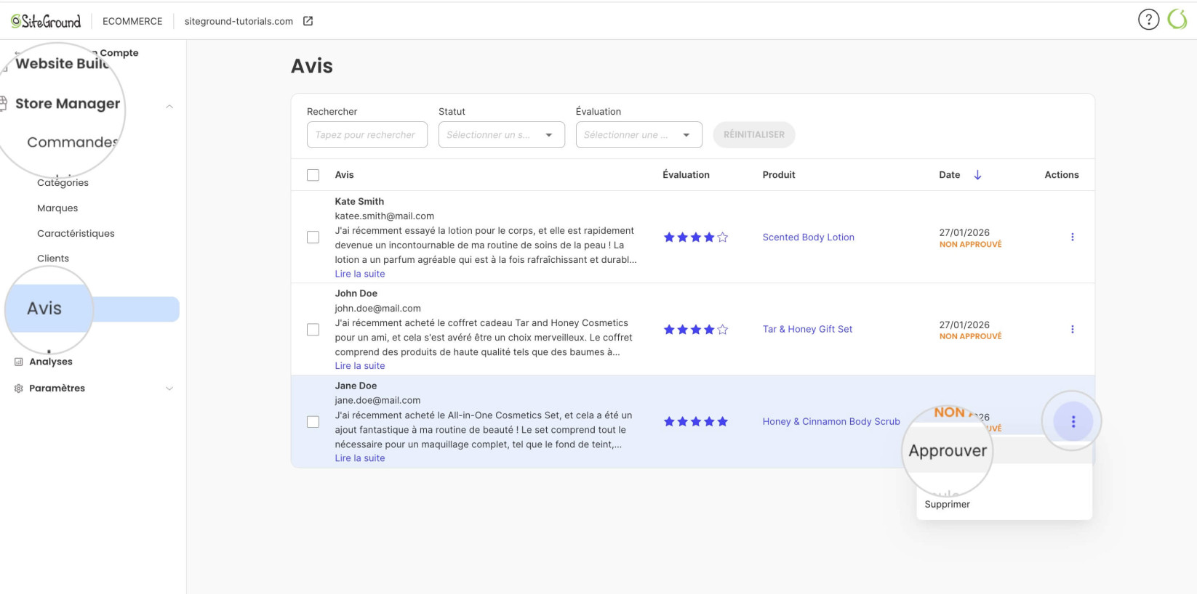Open Honey & Cinnamon Body Scrub link
The image size is (1197, 594).
click(831, 421)
